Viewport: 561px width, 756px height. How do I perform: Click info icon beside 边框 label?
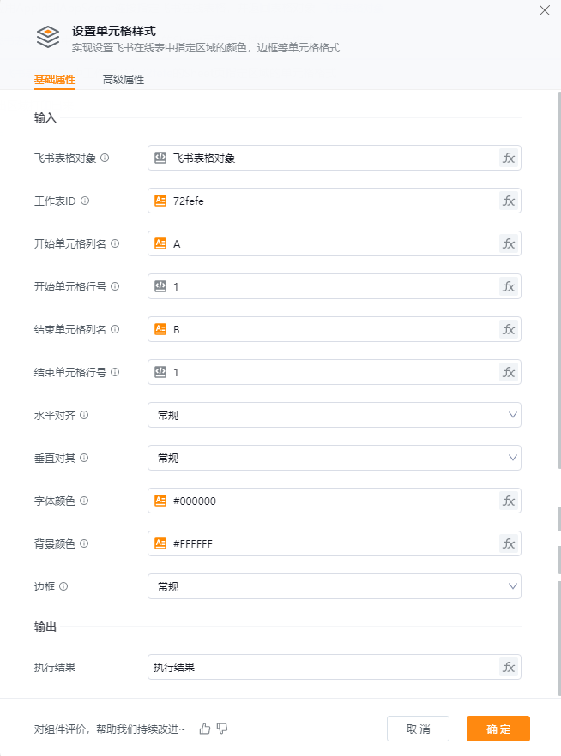pos(63,586)
